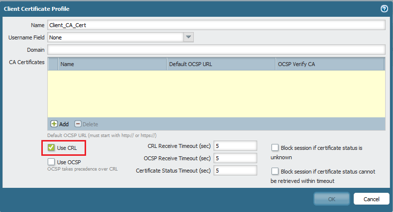Click the Delete minus icon

tap(78, 124)
